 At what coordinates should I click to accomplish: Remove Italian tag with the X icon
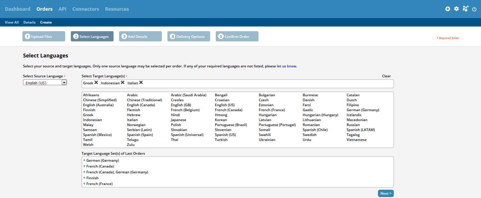(x=141, y=83)
